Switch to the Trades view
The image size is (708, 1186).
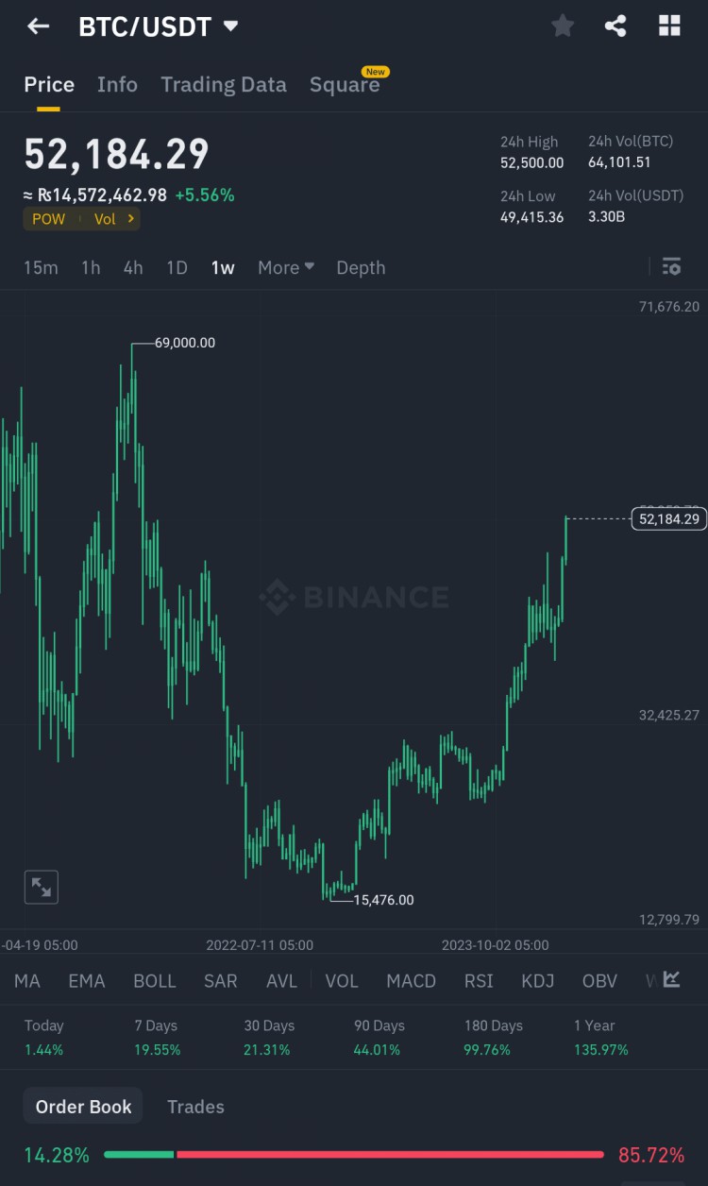click(195, 1107)
